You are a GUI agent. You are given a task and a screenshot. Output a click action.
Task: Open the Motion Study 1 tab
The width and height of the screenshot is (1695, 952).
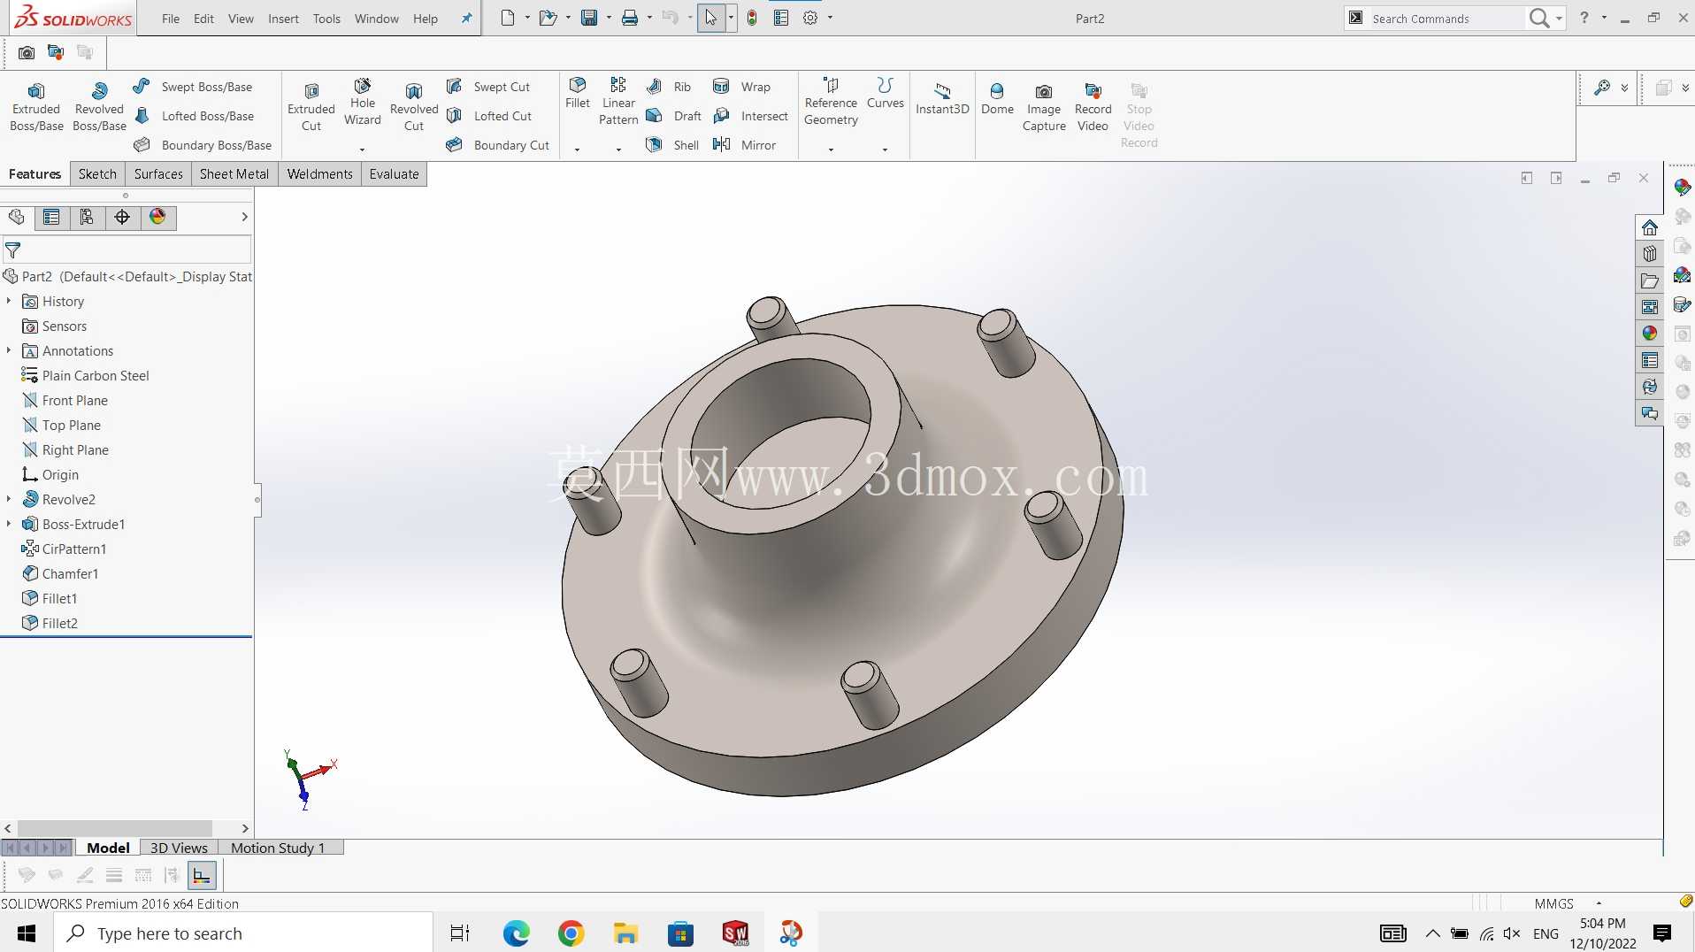coord(278,848)
